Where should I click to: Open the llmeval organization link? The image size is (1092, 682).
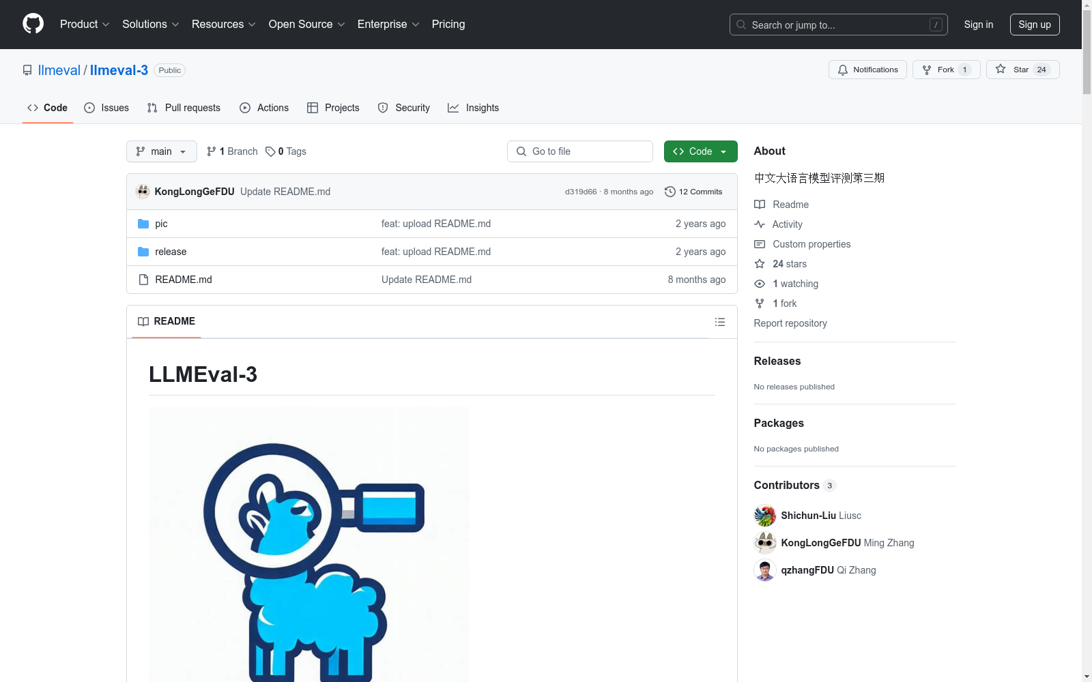click(x=59, y=70)
